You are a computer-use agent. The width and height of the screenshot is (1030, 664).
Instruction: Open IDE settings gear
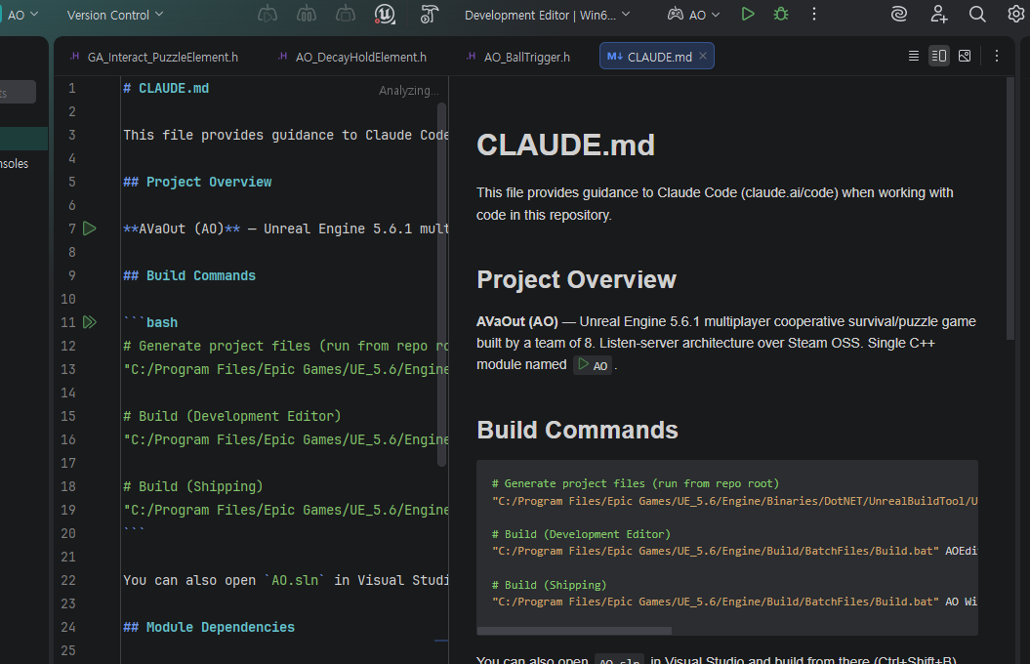1016,14
